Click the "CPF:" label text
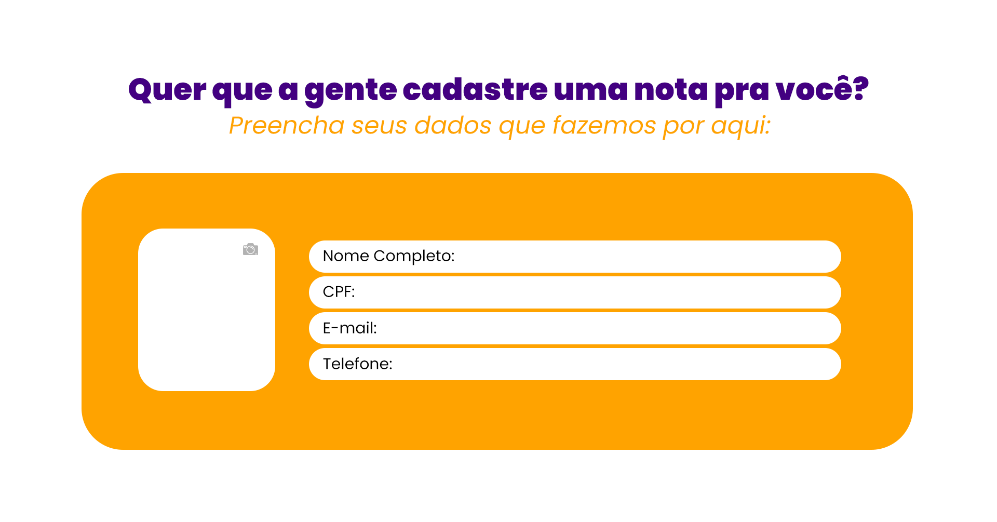The height and width of the screenshot is (522, 997). click(339, 292)
